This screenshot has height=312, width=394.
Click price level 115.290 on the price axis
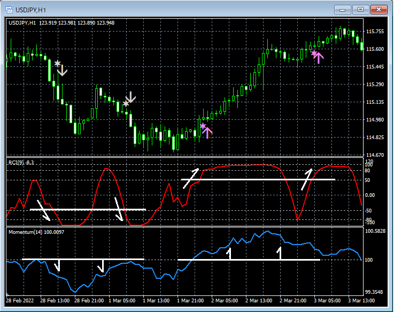pos(375,85)
